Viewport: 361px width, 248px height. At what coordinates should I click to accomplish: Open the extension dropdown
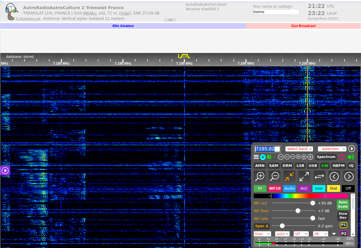(332, 149)
